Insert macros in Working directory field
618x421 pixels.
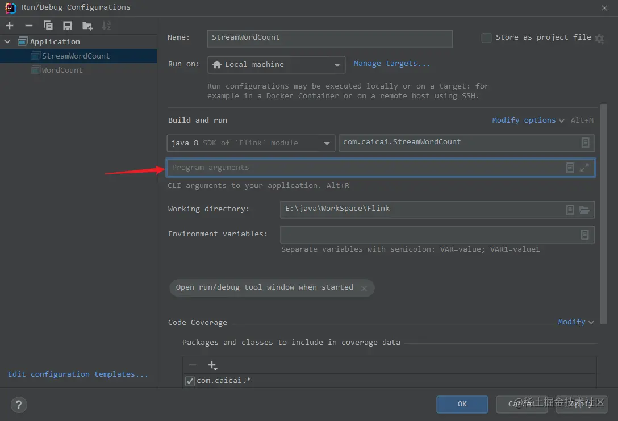pos(570,210)
